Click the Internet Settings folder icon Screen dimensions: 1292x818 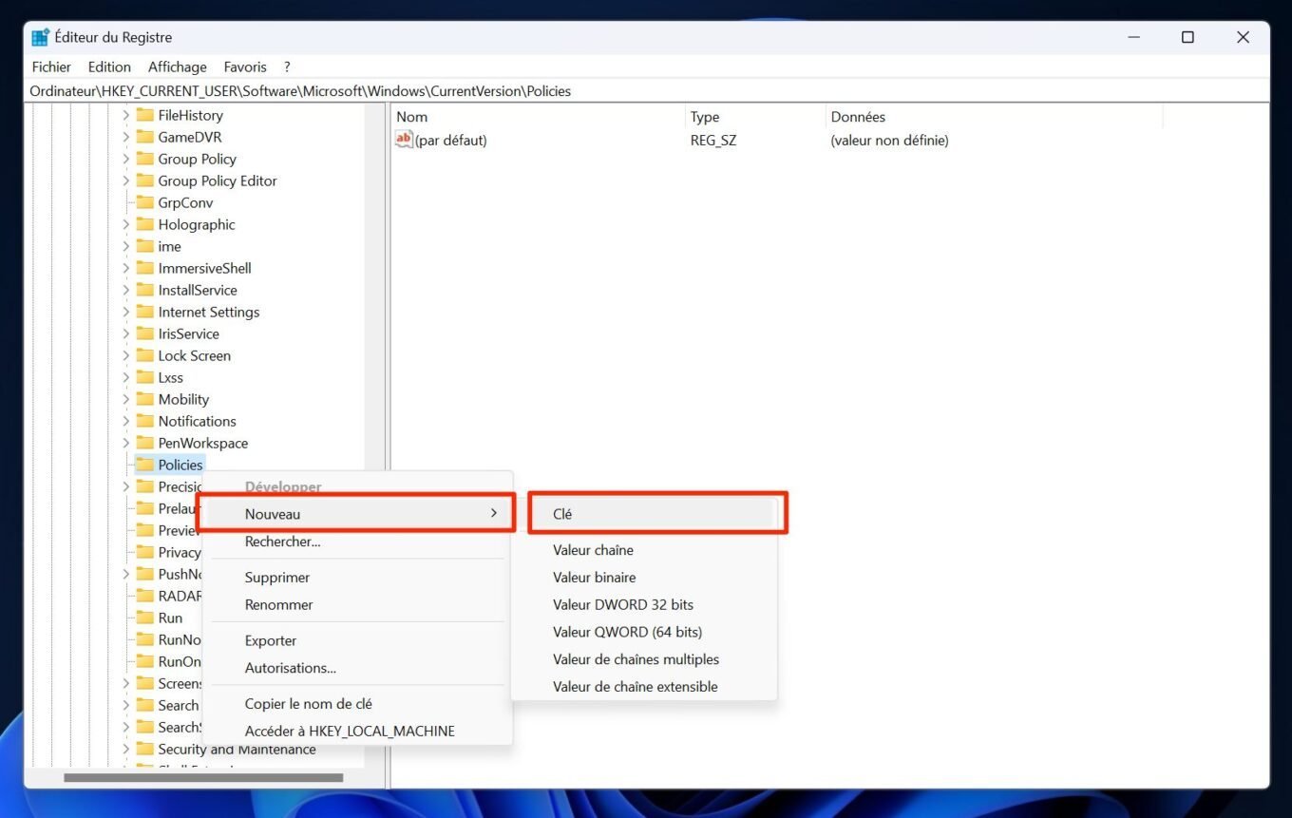tap(144, 312)
